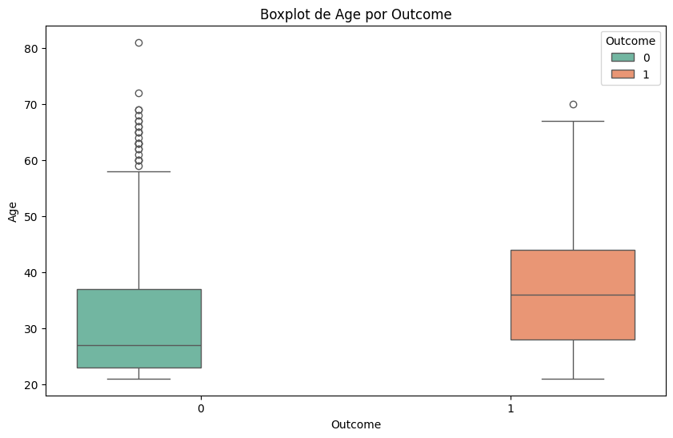Click the lower whisker cap of the orange boxplot

point(573,379)
